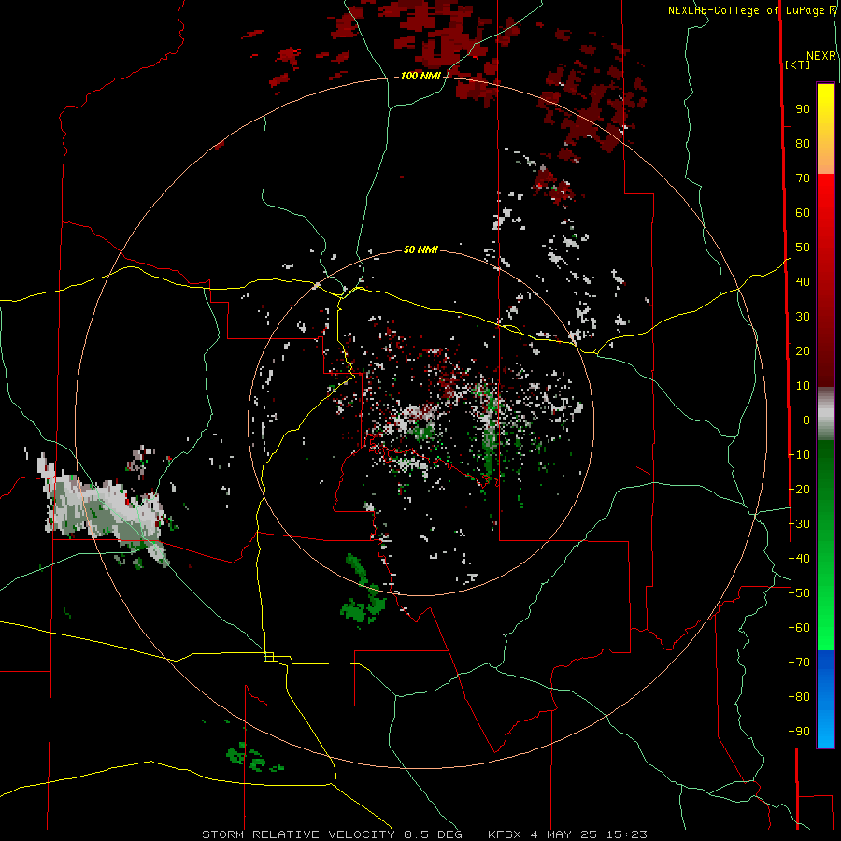Click the -80 value on velocity scale
Viewport: 841px width, 841px height.
[799, 697]
